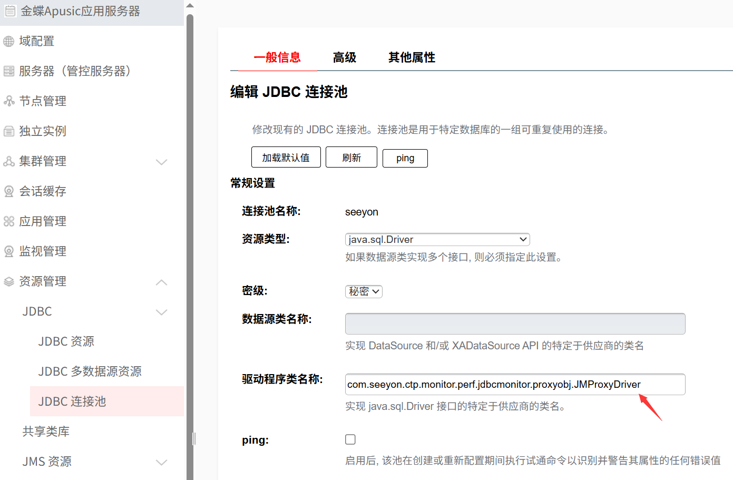Collapse the 资源管理 menu chevron

coord(162,282)
